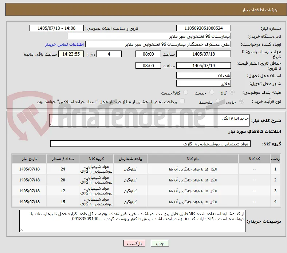Click the quantity cell showing 15
The height and width of the screenshot is (253, 287).
click(x=63, y=202)
